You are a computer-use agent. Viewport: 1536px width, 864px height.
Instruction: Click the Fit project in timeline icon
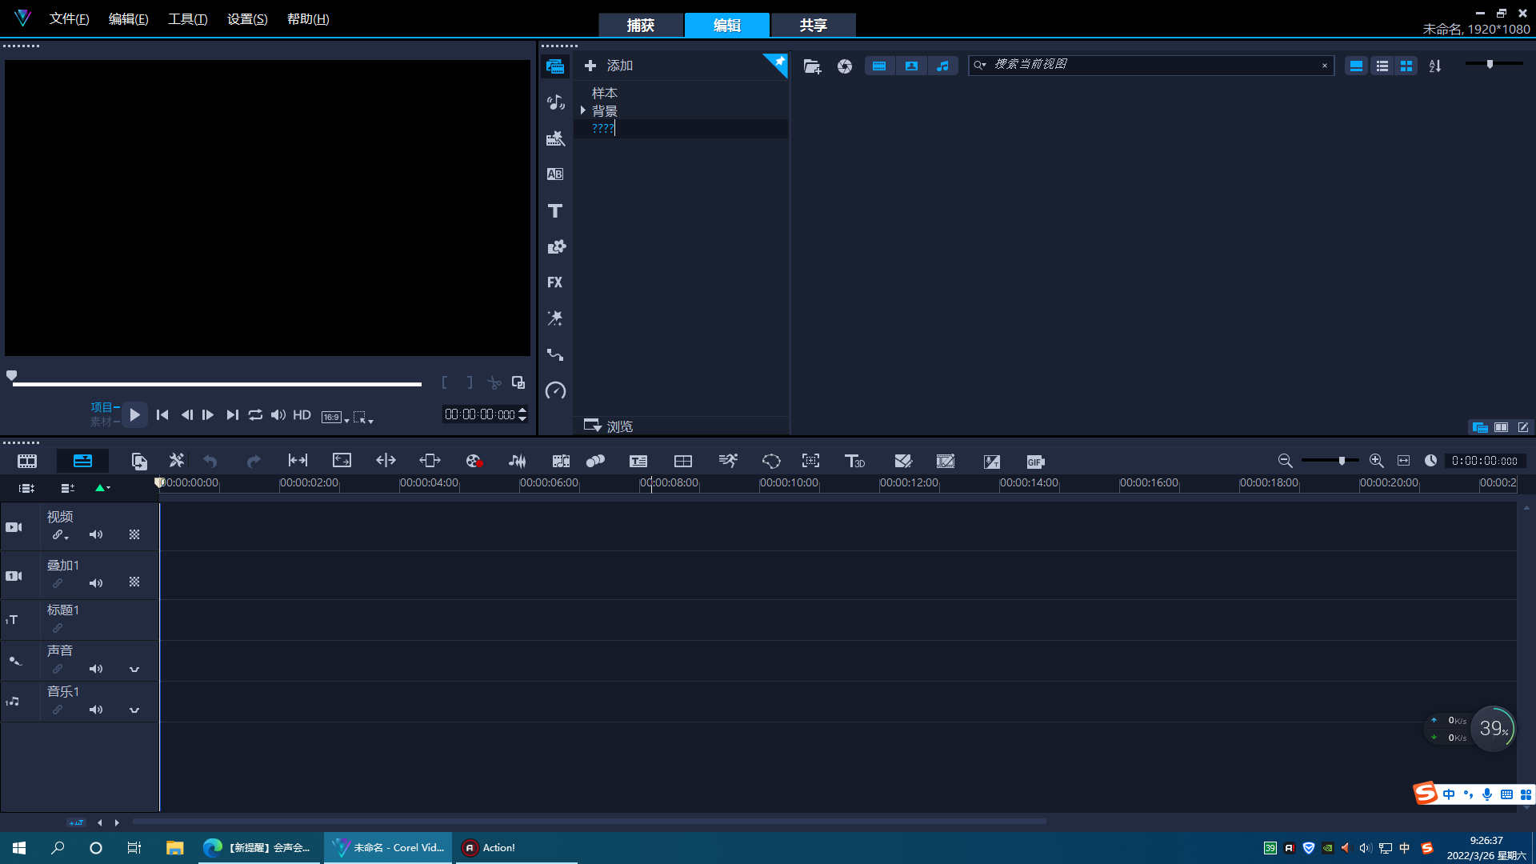pos(1403,461)
